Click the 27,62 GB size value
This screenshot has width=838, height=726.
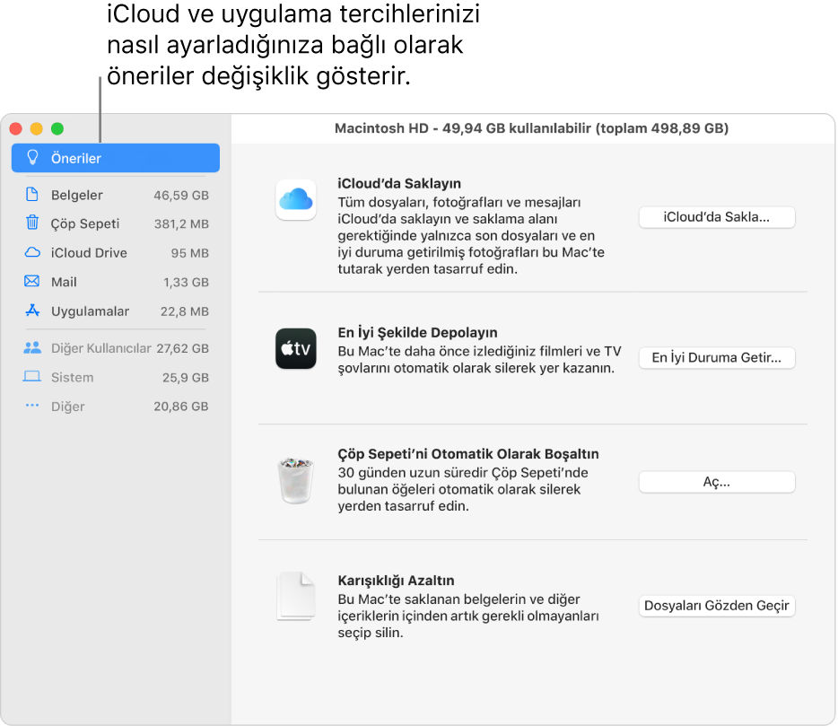(x=183, y=348)
